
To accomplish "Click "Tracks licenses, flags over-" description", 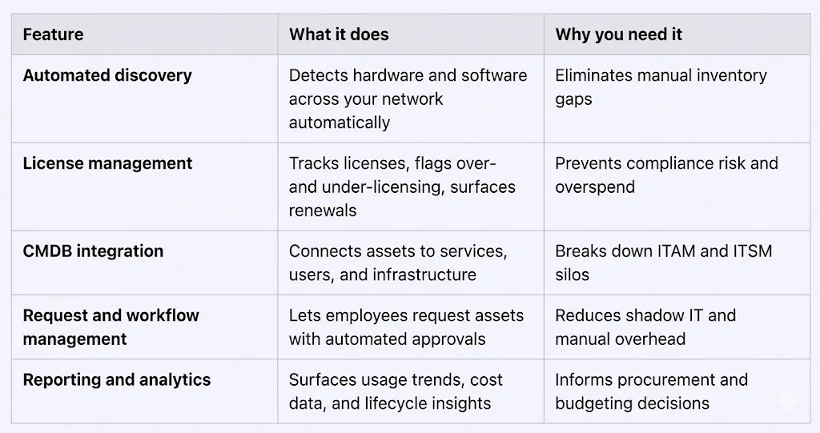I will click(x=393, y=163).
